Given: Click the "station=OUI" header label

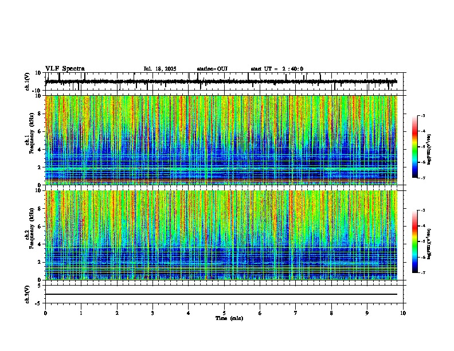Looking at the screenshot, I should 212,69.
